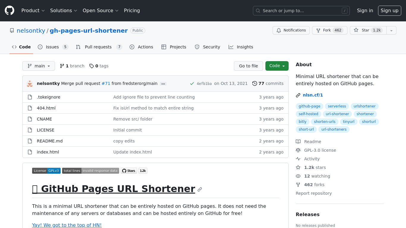The width and height of the screenshot is (406, 228).
Task: Click the Sign in link
Action: click(x=365, y=11)
